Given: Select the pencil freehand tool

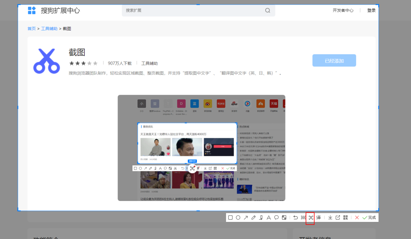Looking at the screenshot, I should [253, 218].
